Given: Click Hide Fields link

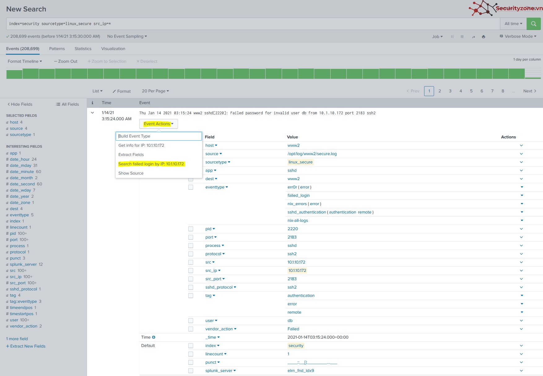Looking at the screenshot, I should [x=20, y=104].
